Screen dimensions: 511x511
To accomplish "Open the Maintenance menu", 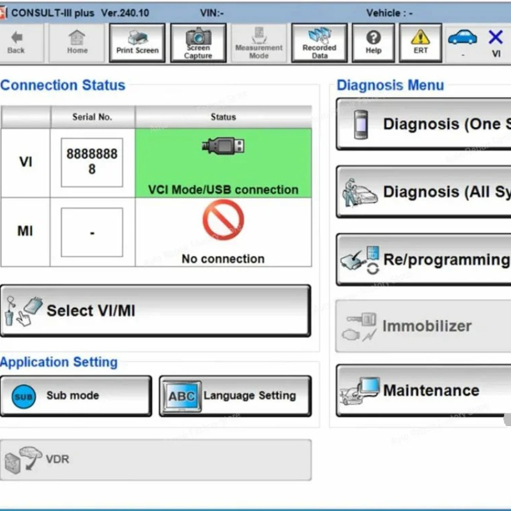I will point(423,390).
